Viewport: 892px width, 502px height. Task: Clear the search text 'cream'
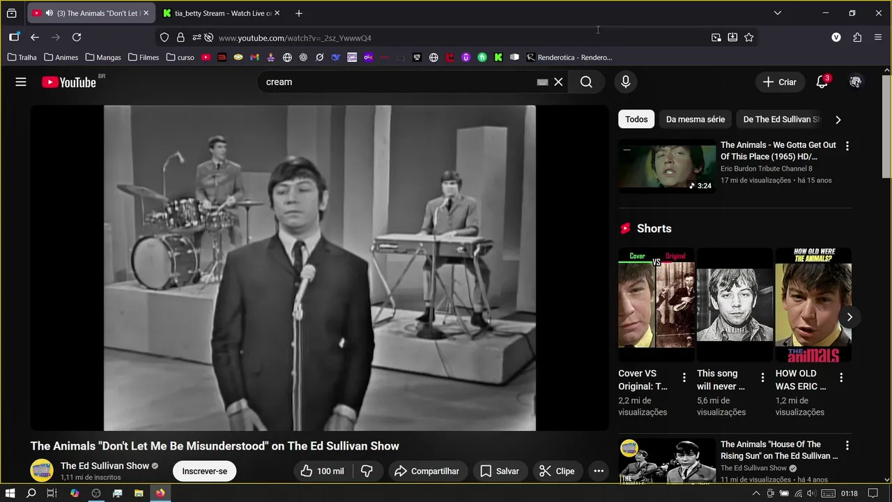(x=558, y=82)
